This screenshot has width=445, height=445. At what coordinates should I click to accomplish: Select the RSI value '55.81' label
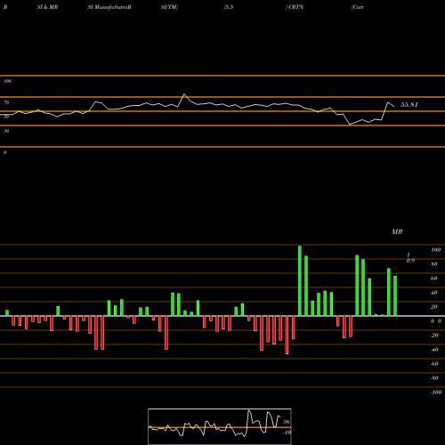point(409,104)
